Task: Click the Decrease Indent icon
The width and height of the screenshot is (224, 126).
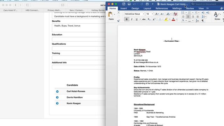Action: point(203,13)
